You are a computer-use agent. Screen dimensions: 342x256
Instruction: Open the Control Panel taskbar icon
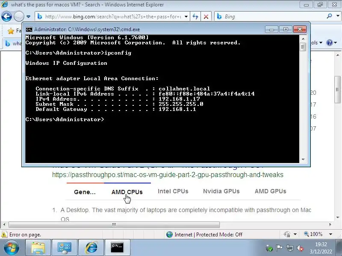click(65, 247)
